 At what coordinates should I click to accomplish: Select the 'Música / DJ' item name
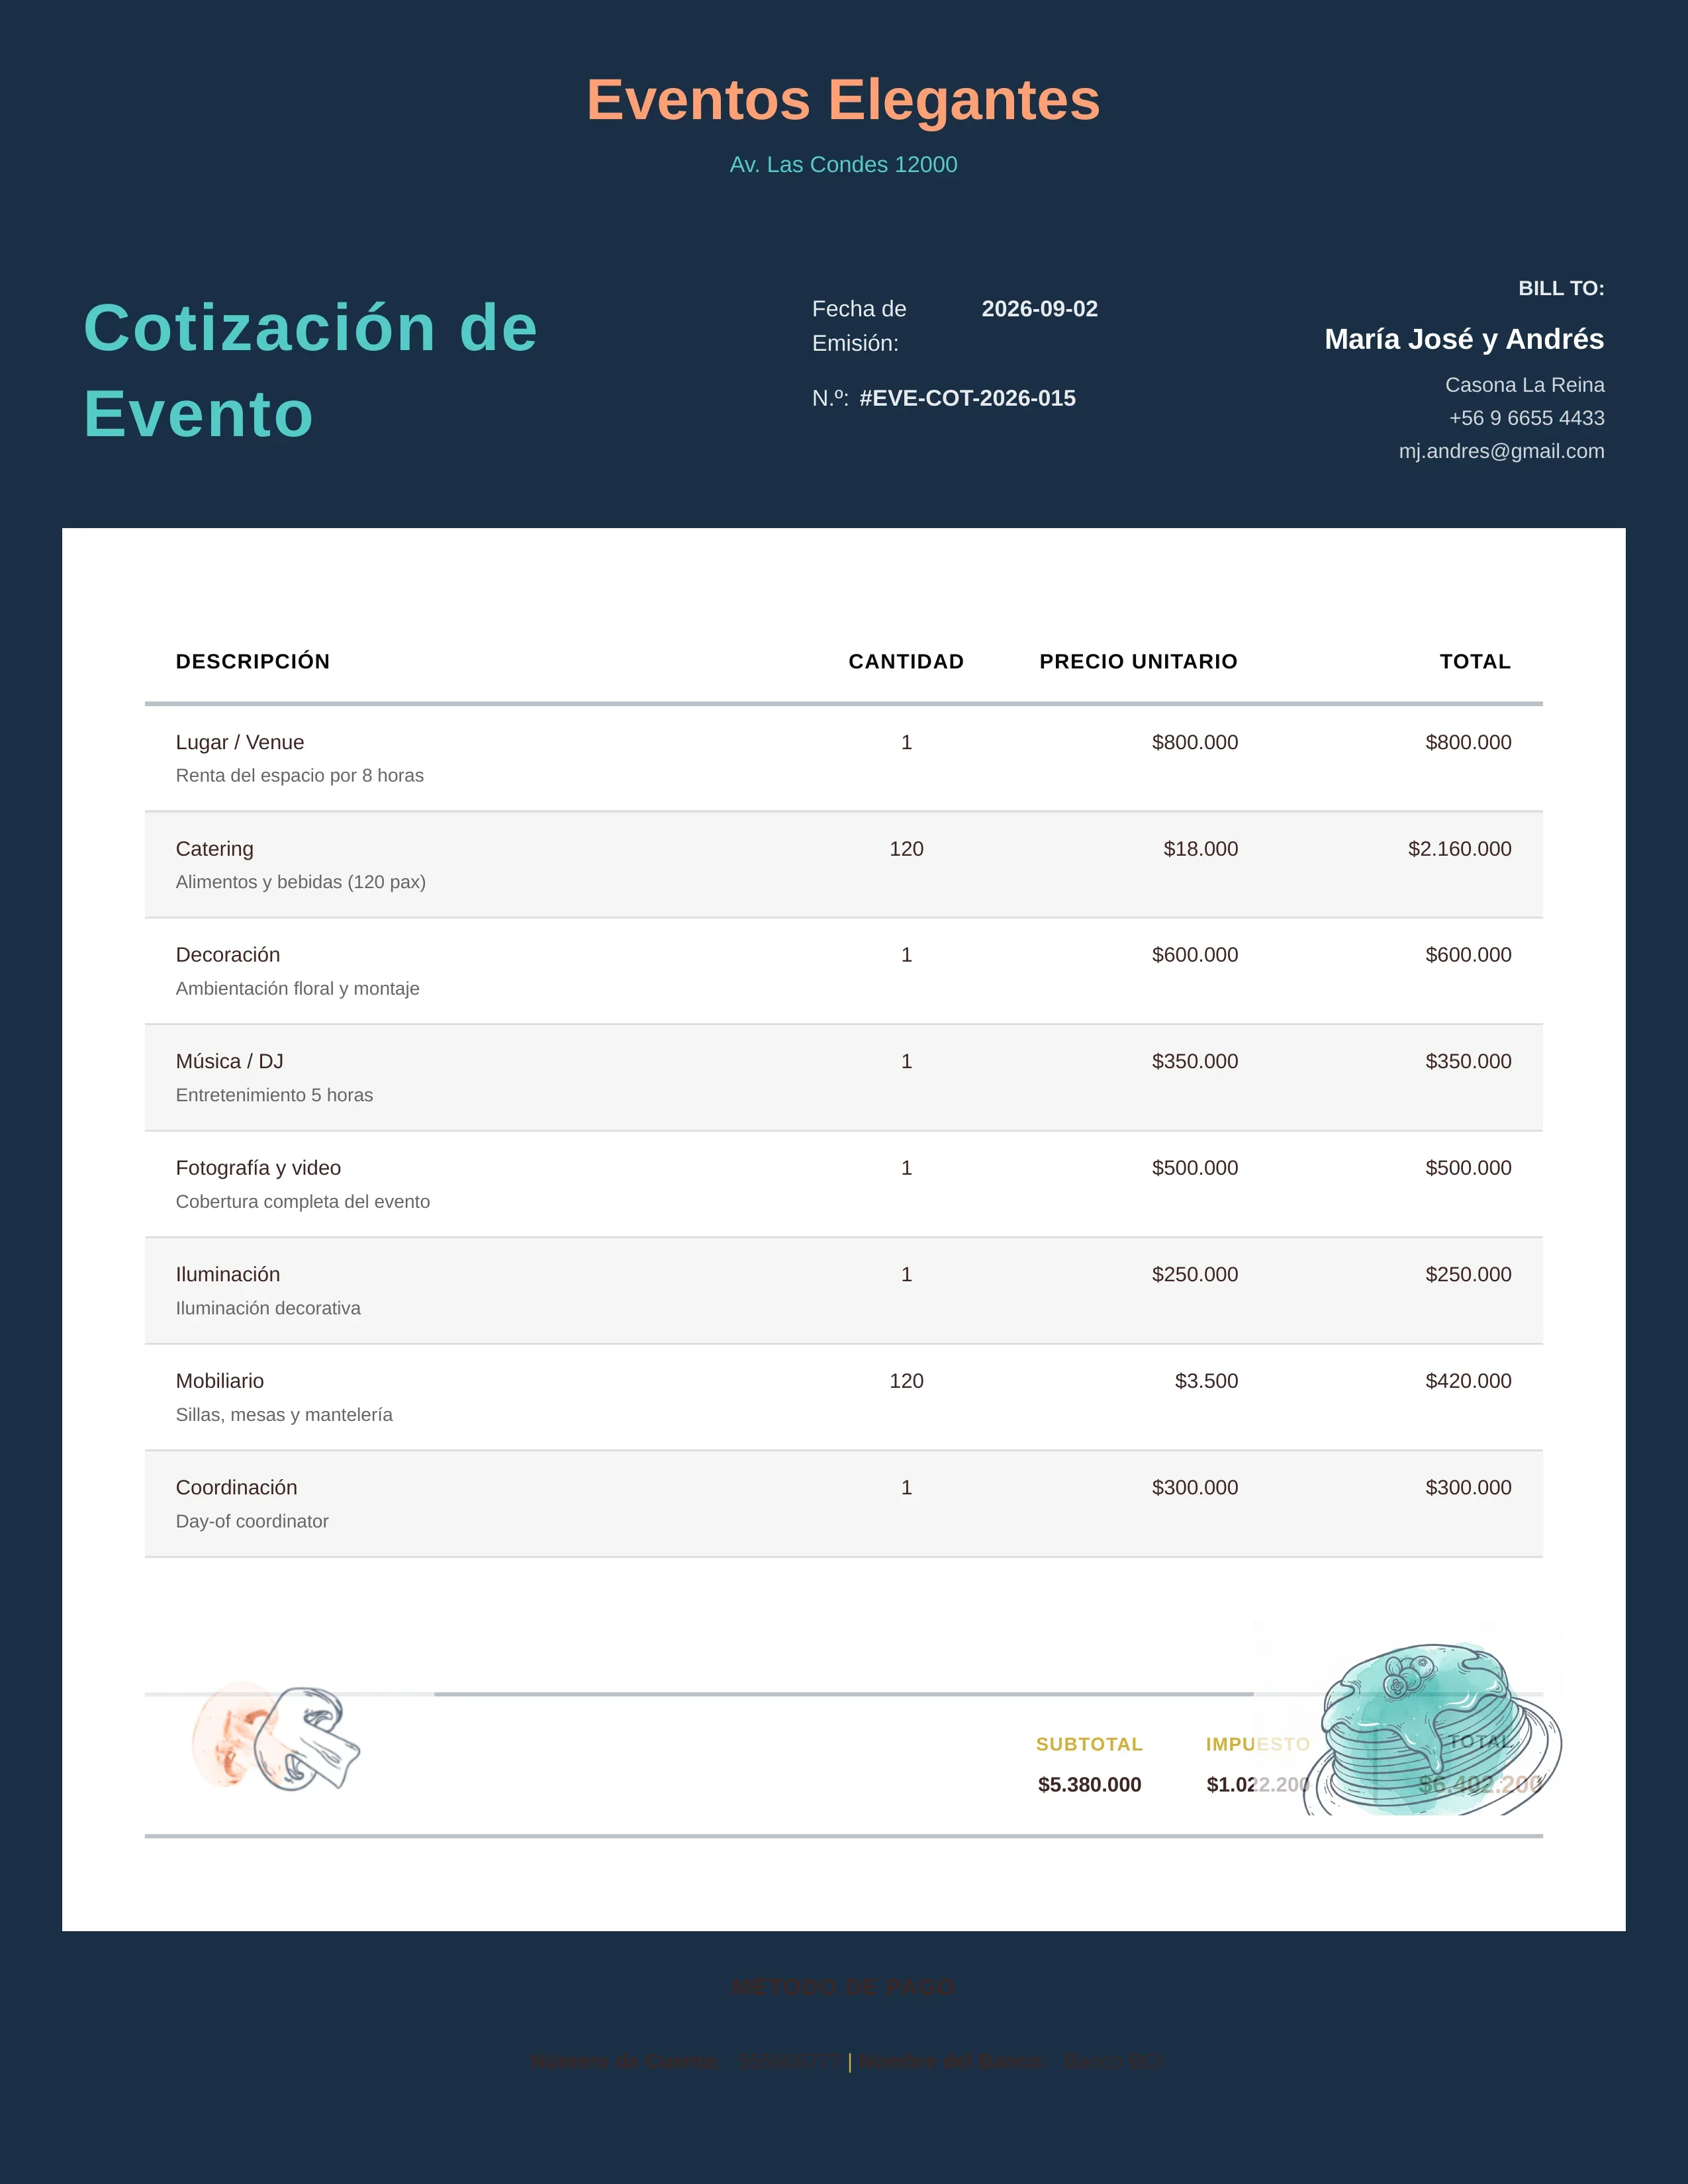coord(230,1061)
